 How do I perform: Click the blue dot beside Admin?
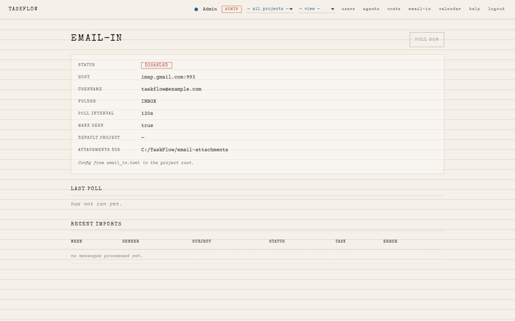196,9
